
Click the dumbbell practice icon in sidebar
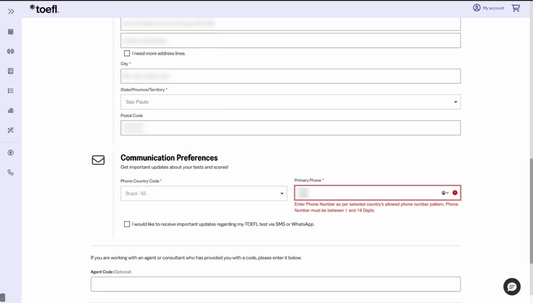pos(11,51)
